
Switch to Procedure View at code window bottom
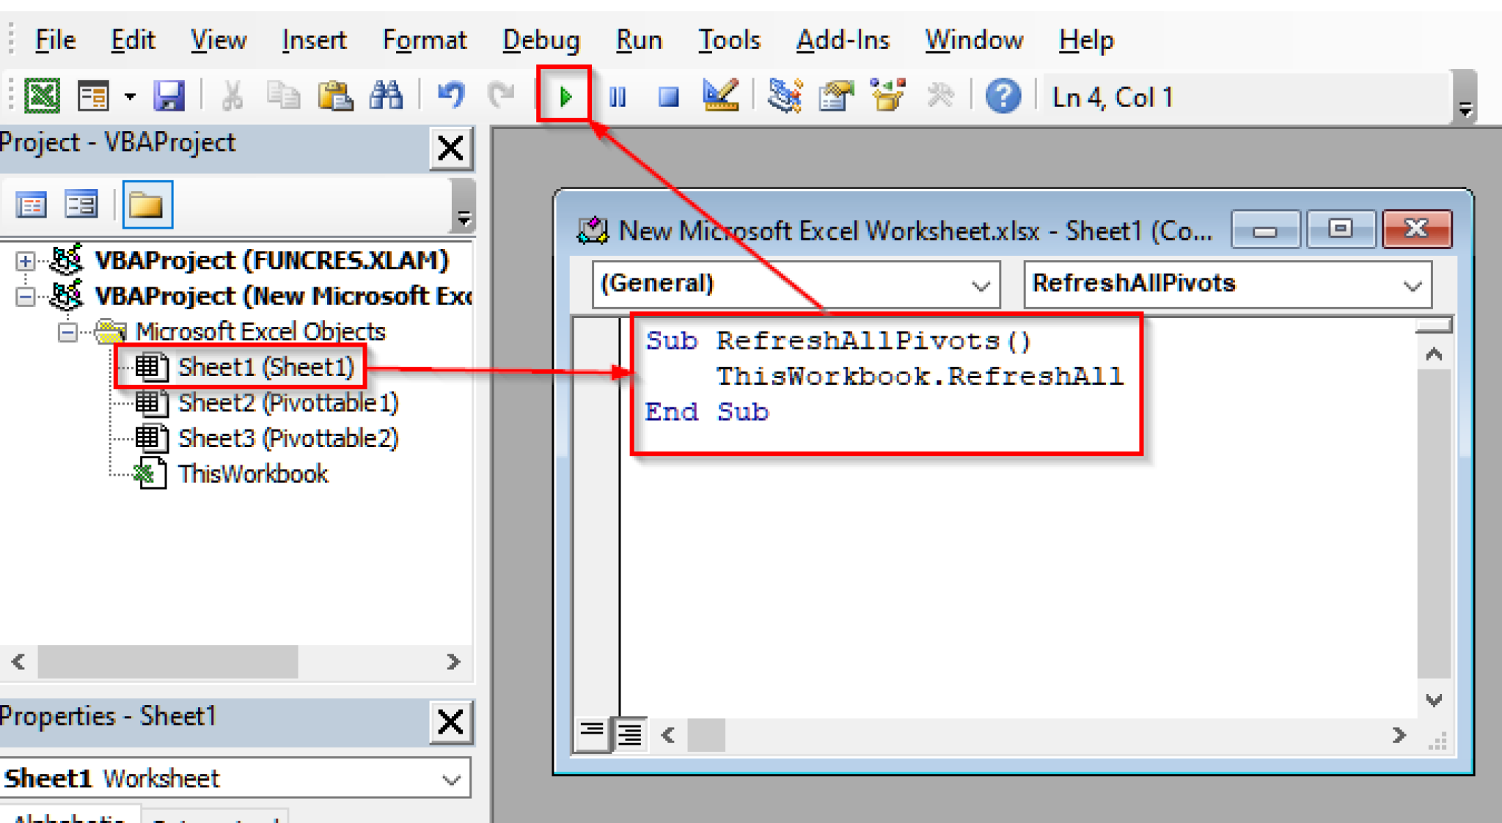[x=593, y=734]
